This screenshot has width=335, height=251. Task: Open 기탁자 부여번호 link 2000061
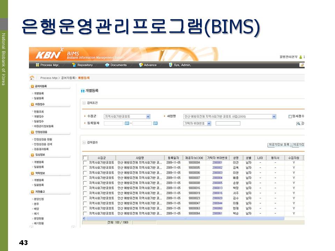217,213
